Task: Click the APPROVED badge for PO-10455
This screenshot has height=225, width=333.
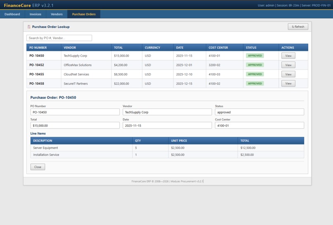Action: [x=255, y=74]
